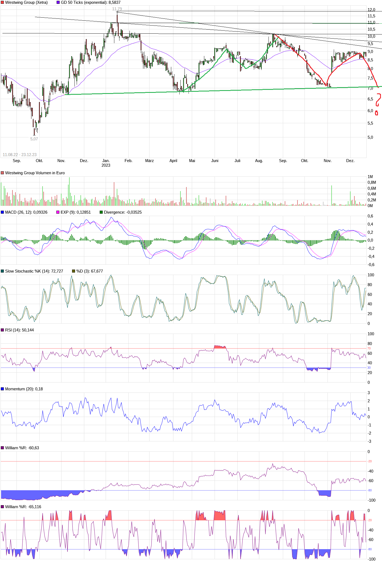This screenshot has height=563, width=382.
Task: Click the 'Divergence: -0,03525' label
Action: [x=123, y=212]
